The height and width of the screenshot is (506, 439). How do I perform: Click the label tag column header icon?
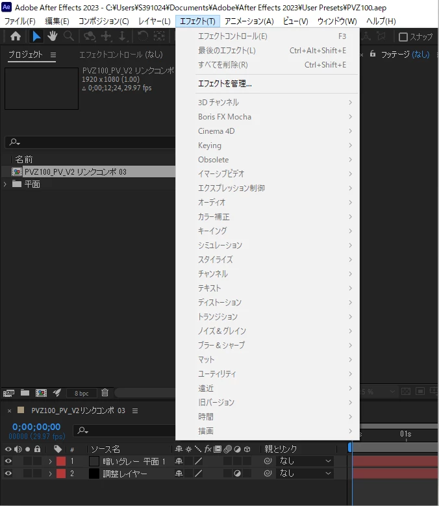click(58, 449)
